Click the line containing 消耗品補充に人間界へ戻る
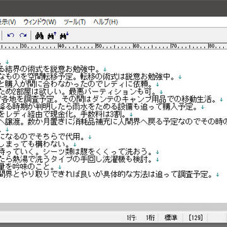227x227 pixels. (x=113, y=122)
